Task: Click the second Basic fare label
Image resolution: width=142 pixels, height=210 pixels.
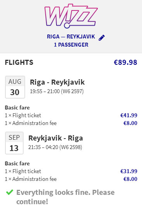Action: tap(17, 163)
